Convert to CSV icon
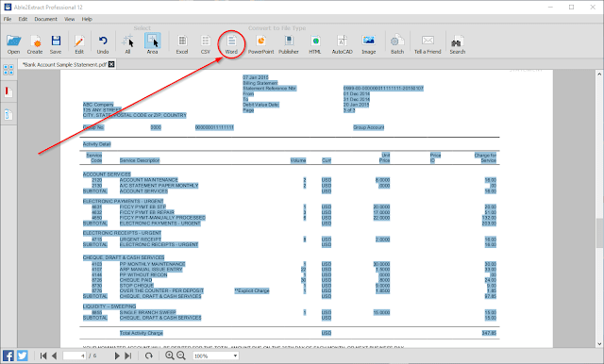 (206, 44)
